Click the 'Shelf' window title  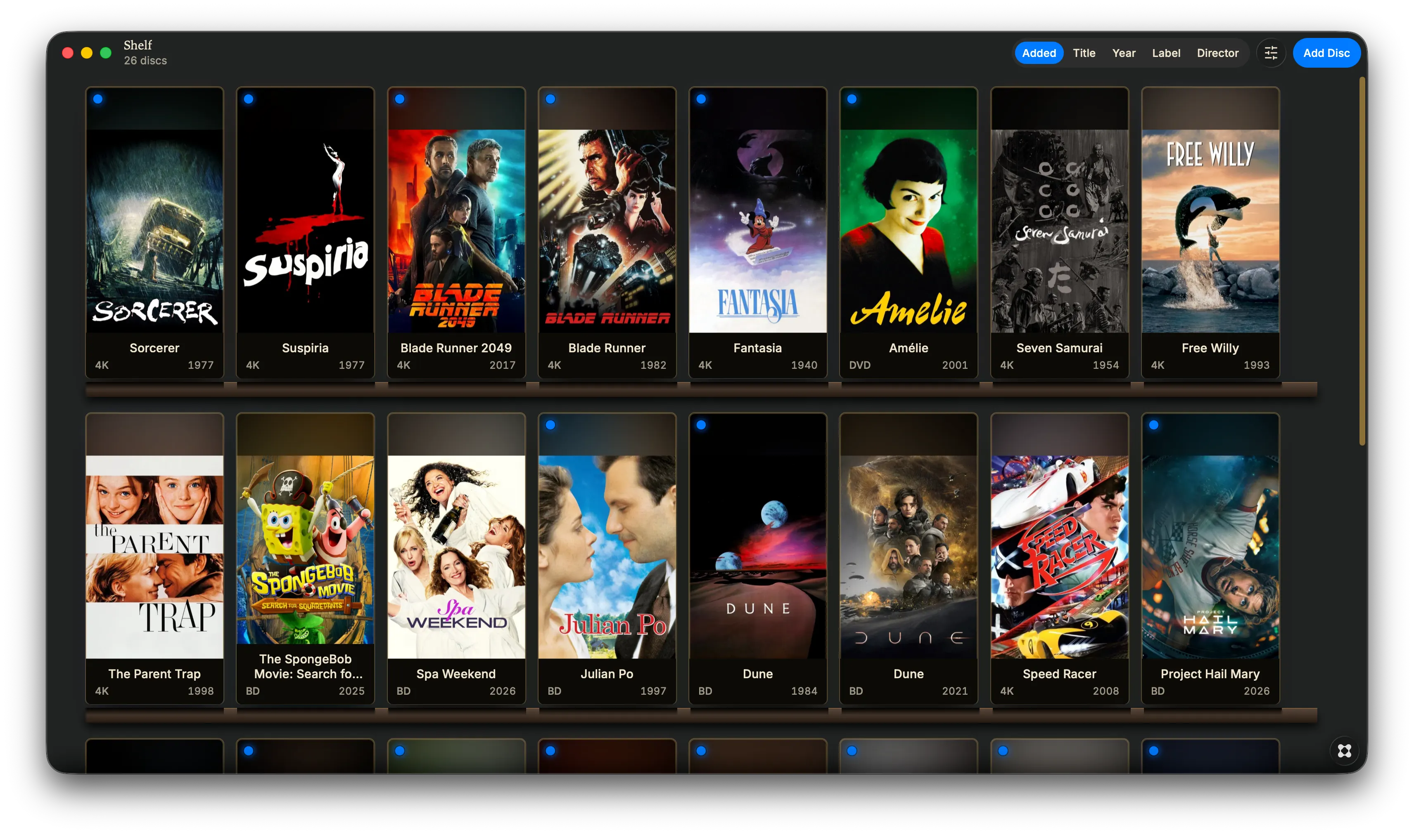point(138,45)
